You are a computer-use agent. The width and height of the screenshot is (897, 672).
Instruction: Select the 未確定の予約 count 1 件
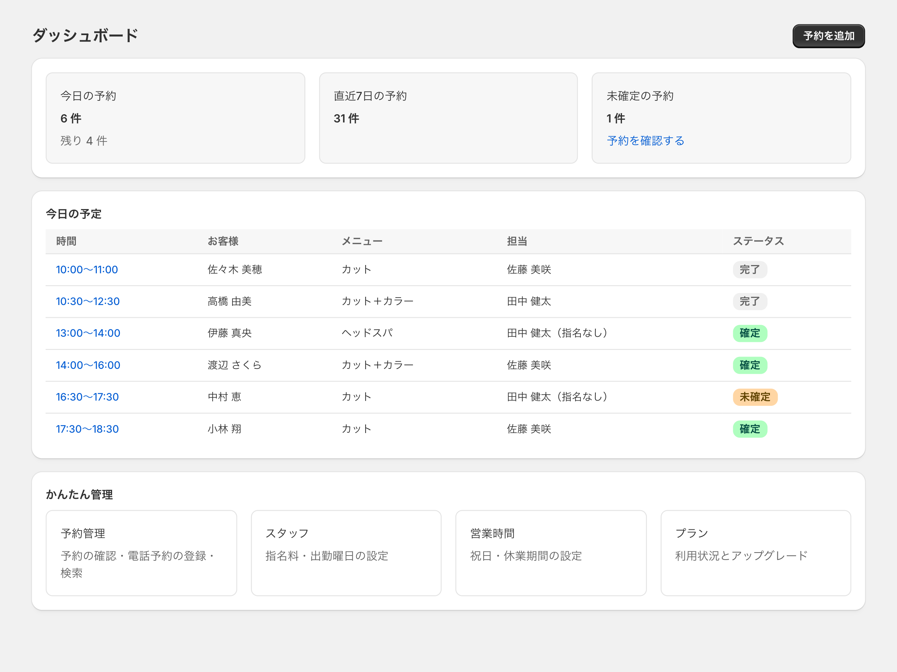(616, 118)
